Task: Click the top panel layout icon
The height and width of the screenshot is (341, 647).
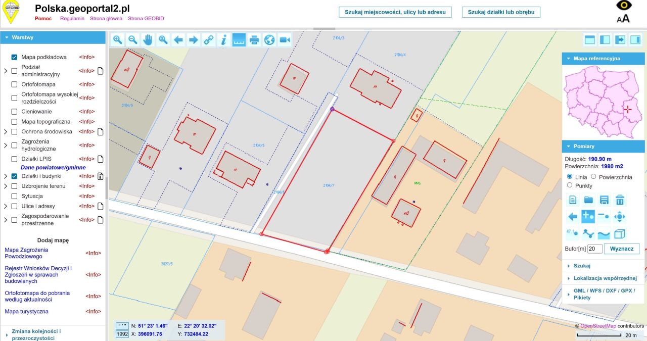Action: (x=589, y=40)
